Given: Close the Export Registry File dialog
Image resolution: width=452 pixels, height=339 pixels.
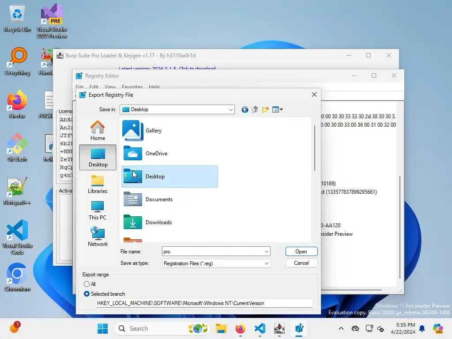Looking at the screenshot, I should (314, 94).
